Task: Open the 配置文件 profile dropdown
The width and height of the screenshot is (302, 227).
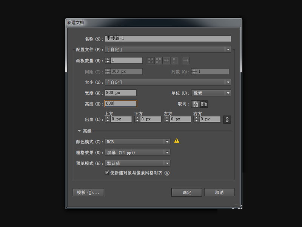Action: pos(168,50)
